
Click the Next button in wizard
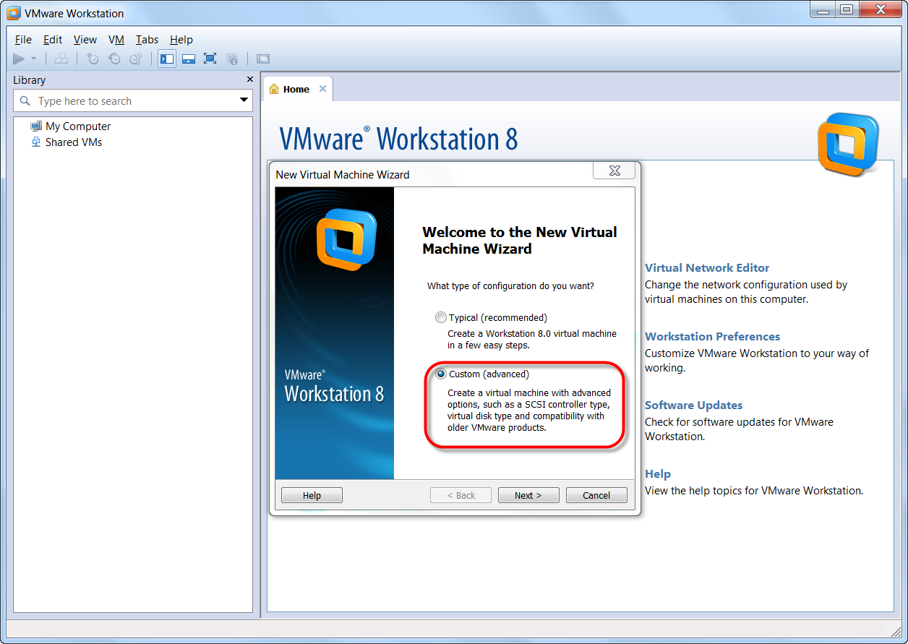528,495
